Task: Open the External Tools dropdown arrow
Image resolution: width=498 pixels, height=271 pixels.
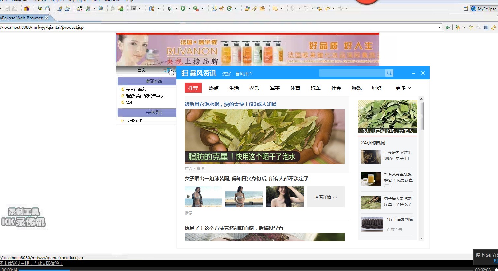Action: [202, 8]
